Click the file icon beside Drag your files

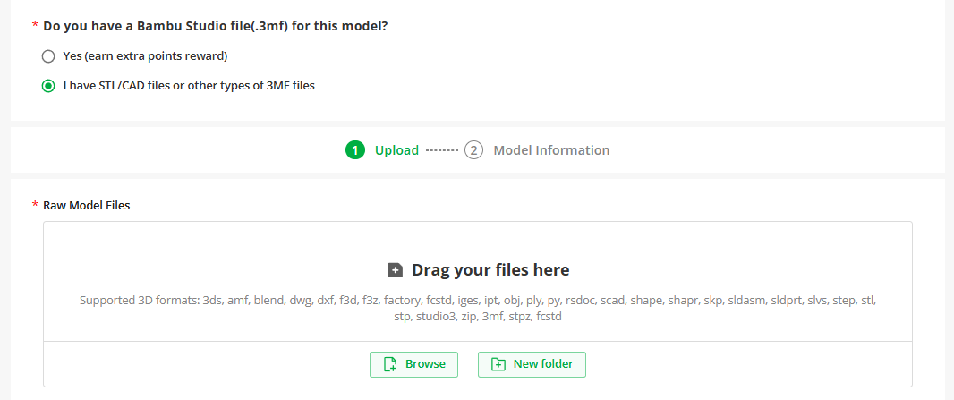[x=395, y=270]
